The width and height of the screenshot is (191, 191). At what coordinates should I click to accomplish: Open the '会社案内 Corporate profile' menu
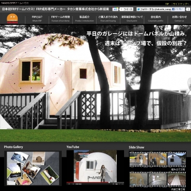coord(156,19)
